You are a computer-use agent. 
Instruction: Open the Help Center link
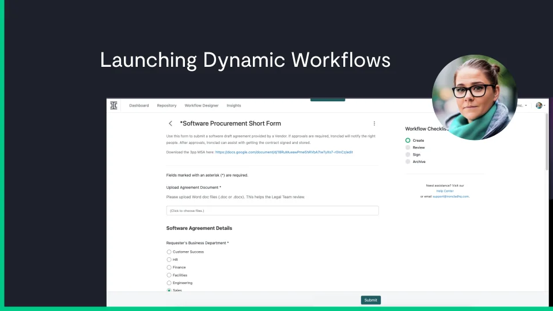[445, 191]
